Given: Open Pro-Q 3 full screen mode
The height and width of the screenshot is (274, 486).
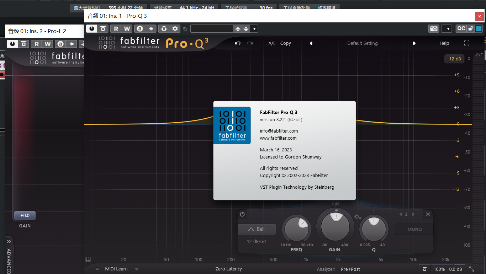Looking at the screenshot, I should pos(467,43).
